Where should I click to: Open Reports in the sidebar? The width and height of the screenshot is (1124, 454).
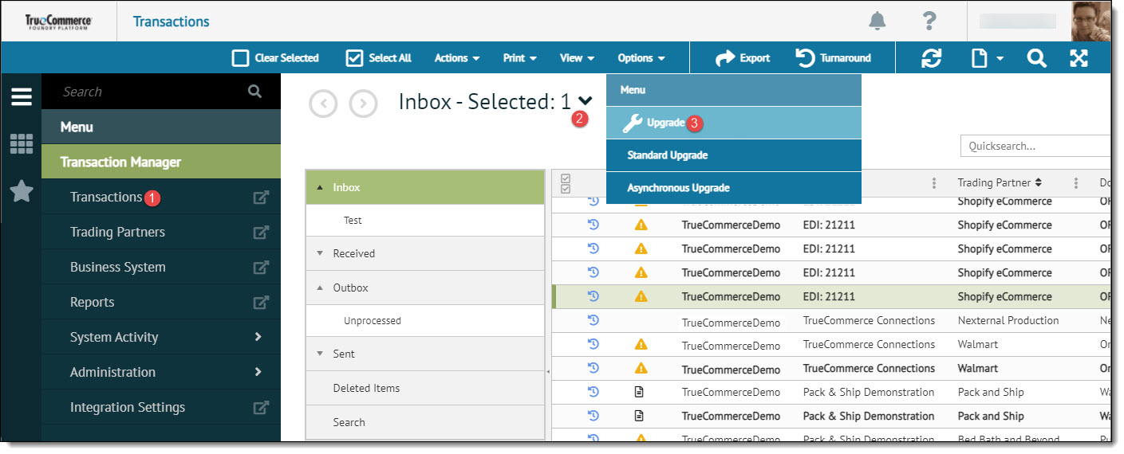point(93,303)
